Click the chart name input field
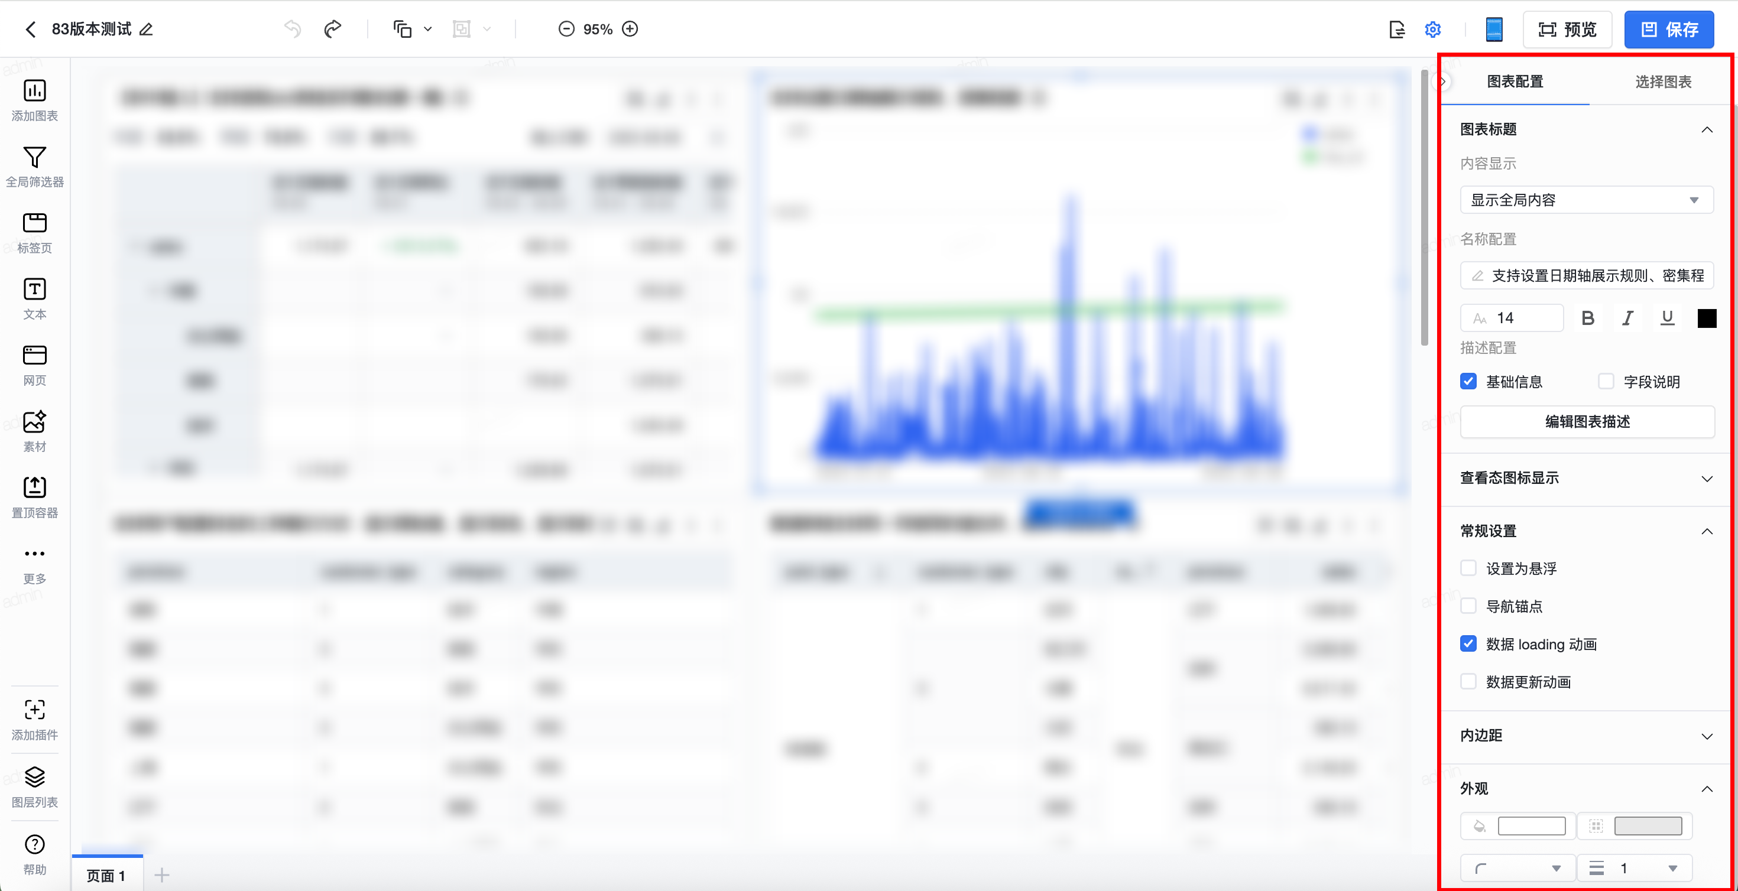 coord(1586,275)
